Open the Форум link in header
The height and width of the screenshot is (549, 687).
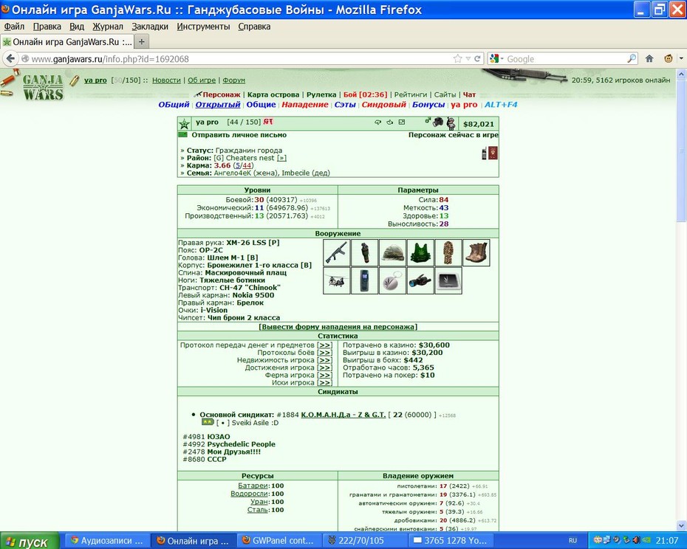[x=234, y=80]
